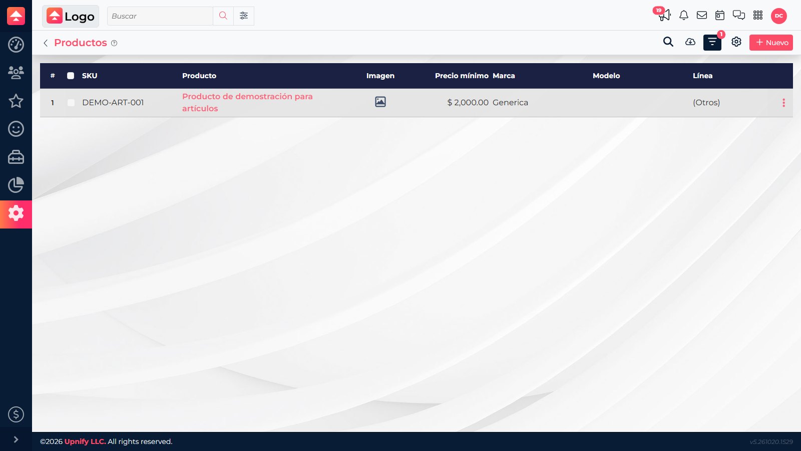Open the DC user avatar menu
This screenshot has height=451, width=801.
coord(779,16)
